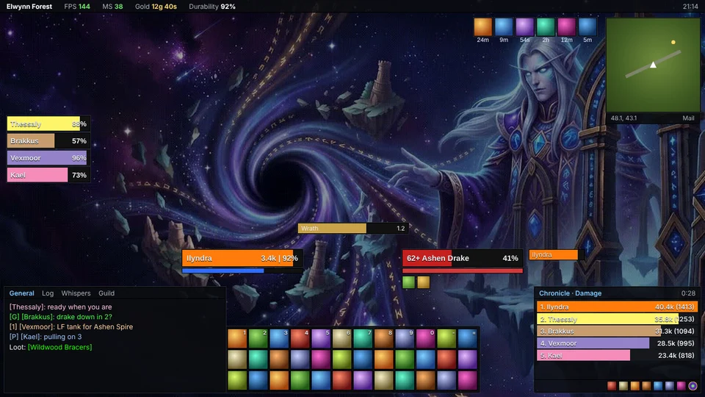This screenshot has width=705, height=397.
Task: Activate the tan ability on keybind 6
Action: 341,338
